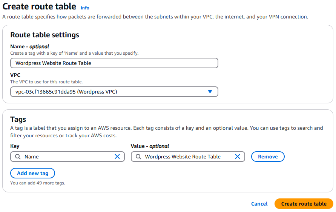Click the 'Tags' section heading
Screen dimensions: 336x212
coord(18,120)
